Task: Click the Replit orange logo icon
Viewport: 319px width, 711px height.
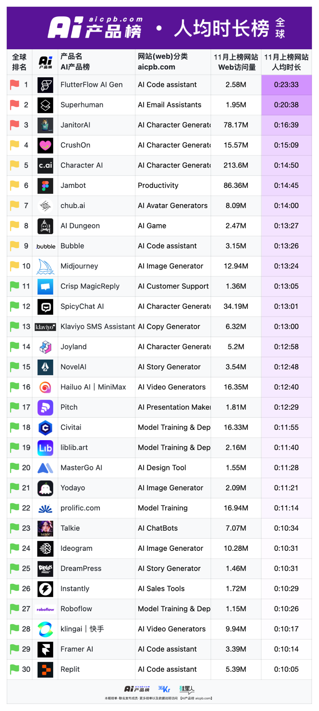Action: (45, 670)
